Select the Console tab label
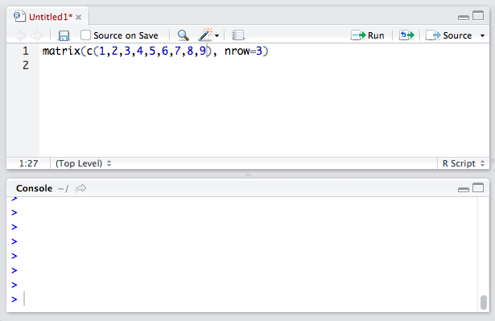Image resolution: width=495 pixels, height=321 pixels. (34, 188)
